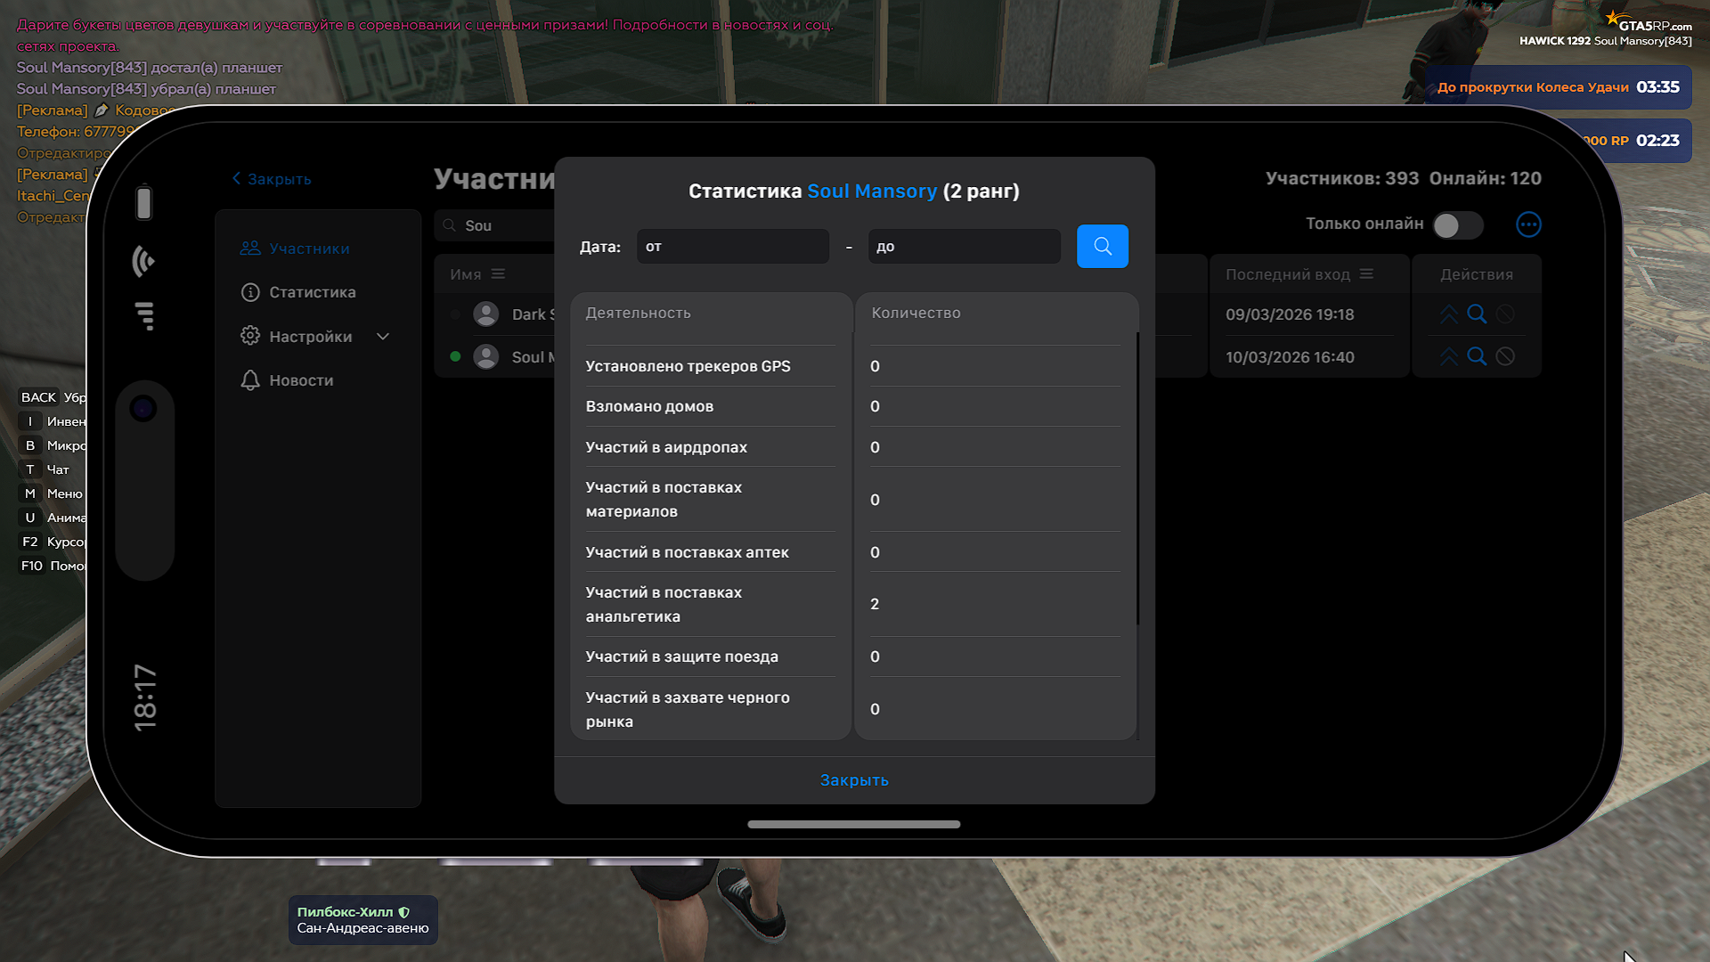Click the bell icon next to Новости

click(250, 380)
